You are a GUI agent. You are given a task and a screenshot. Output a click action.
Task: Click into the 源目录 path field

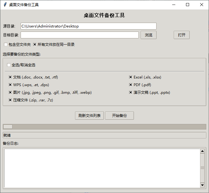pos(88,26)
